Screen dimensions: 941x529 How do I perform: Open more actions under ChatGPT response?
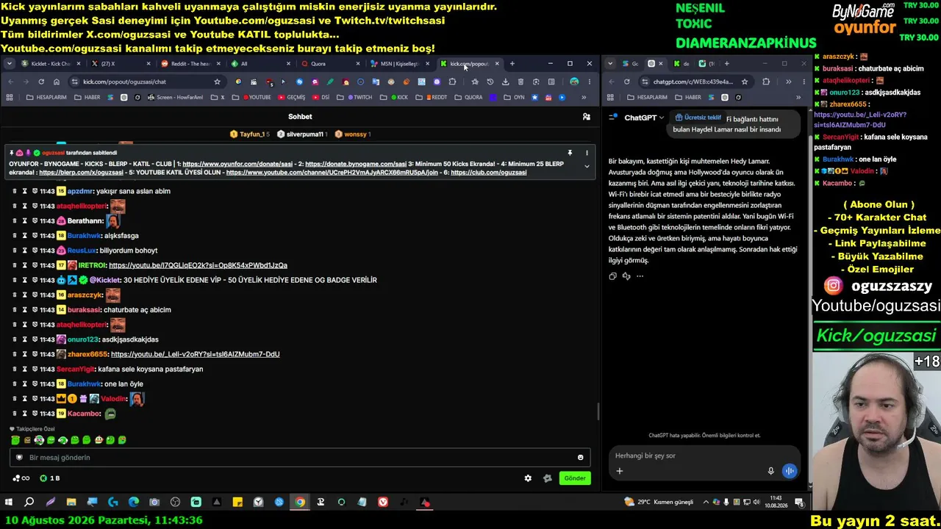pyautogui.click(x=640, y=276)
